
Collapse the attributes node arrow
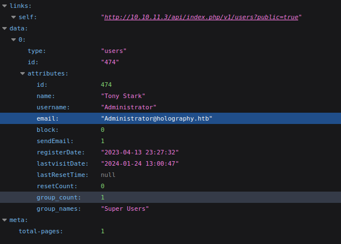point(23,73)
